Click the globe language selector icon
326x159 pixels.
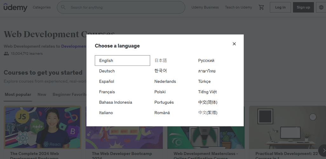321,7
